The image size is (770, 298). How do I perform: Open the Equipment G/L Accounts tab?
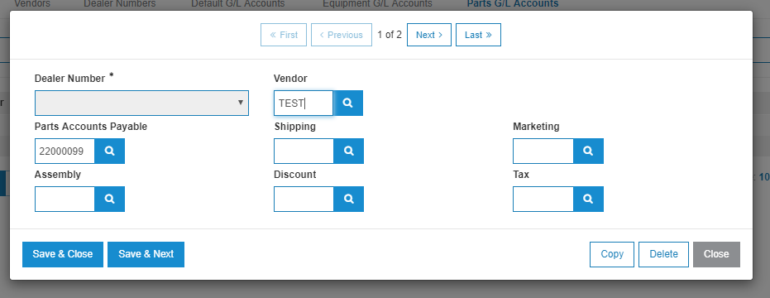[x=377, y=4]
